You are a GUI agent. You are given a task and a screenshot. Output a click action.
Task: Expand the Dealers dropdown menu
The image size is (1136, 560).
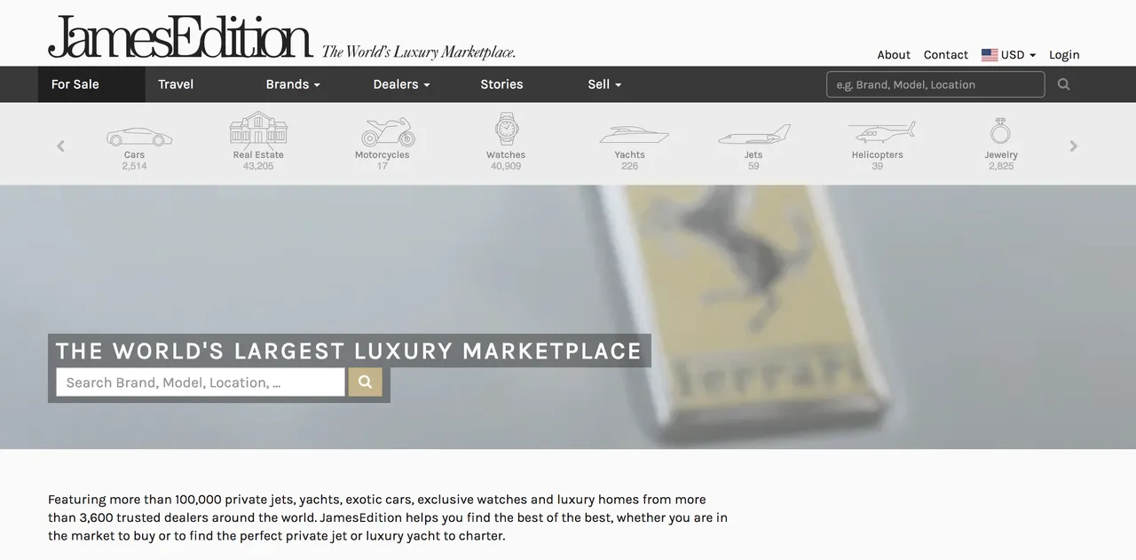[x=401, y=84]
